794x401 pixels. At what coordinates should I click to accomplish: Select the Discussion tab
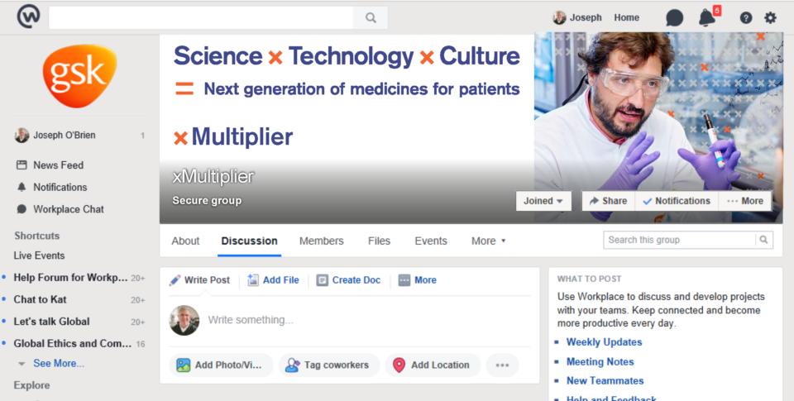click(249, 241)
